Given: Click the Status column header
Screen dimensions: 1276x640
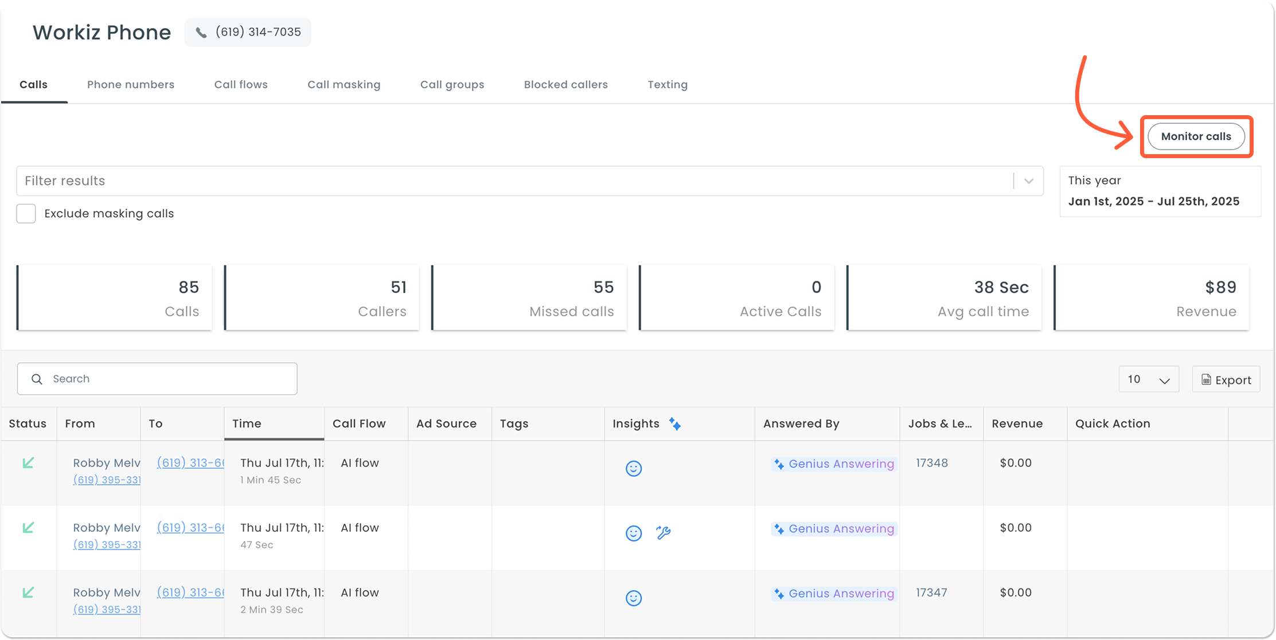Looking at the screenshot, I should (28, 424).
